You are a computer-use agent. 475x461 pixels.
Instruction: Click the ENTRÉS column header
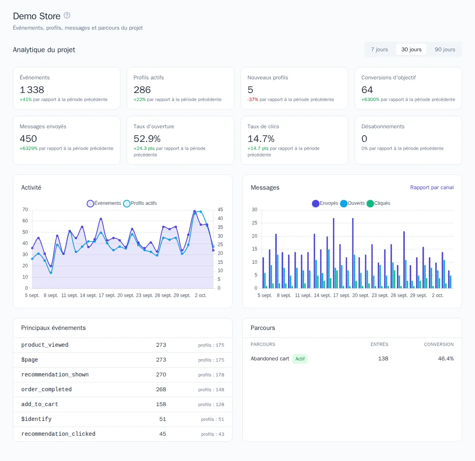[379, 344]
